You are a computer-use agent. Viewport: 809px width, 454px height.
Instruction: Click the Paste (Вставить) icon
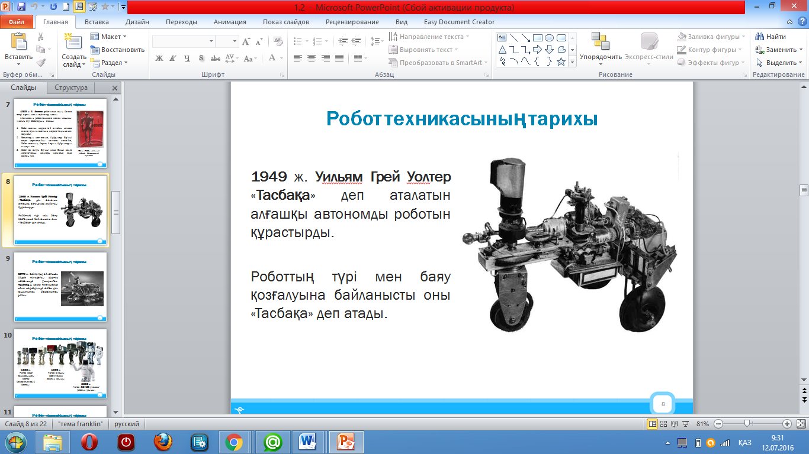pyautogui.click(x=18, y=43)
